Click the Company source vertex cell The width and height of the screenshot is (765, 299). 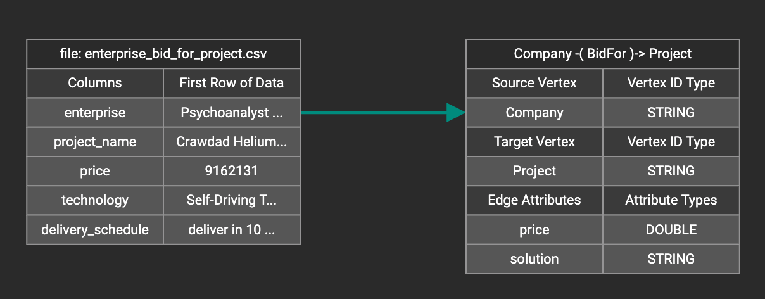click(x=534, y=113)
